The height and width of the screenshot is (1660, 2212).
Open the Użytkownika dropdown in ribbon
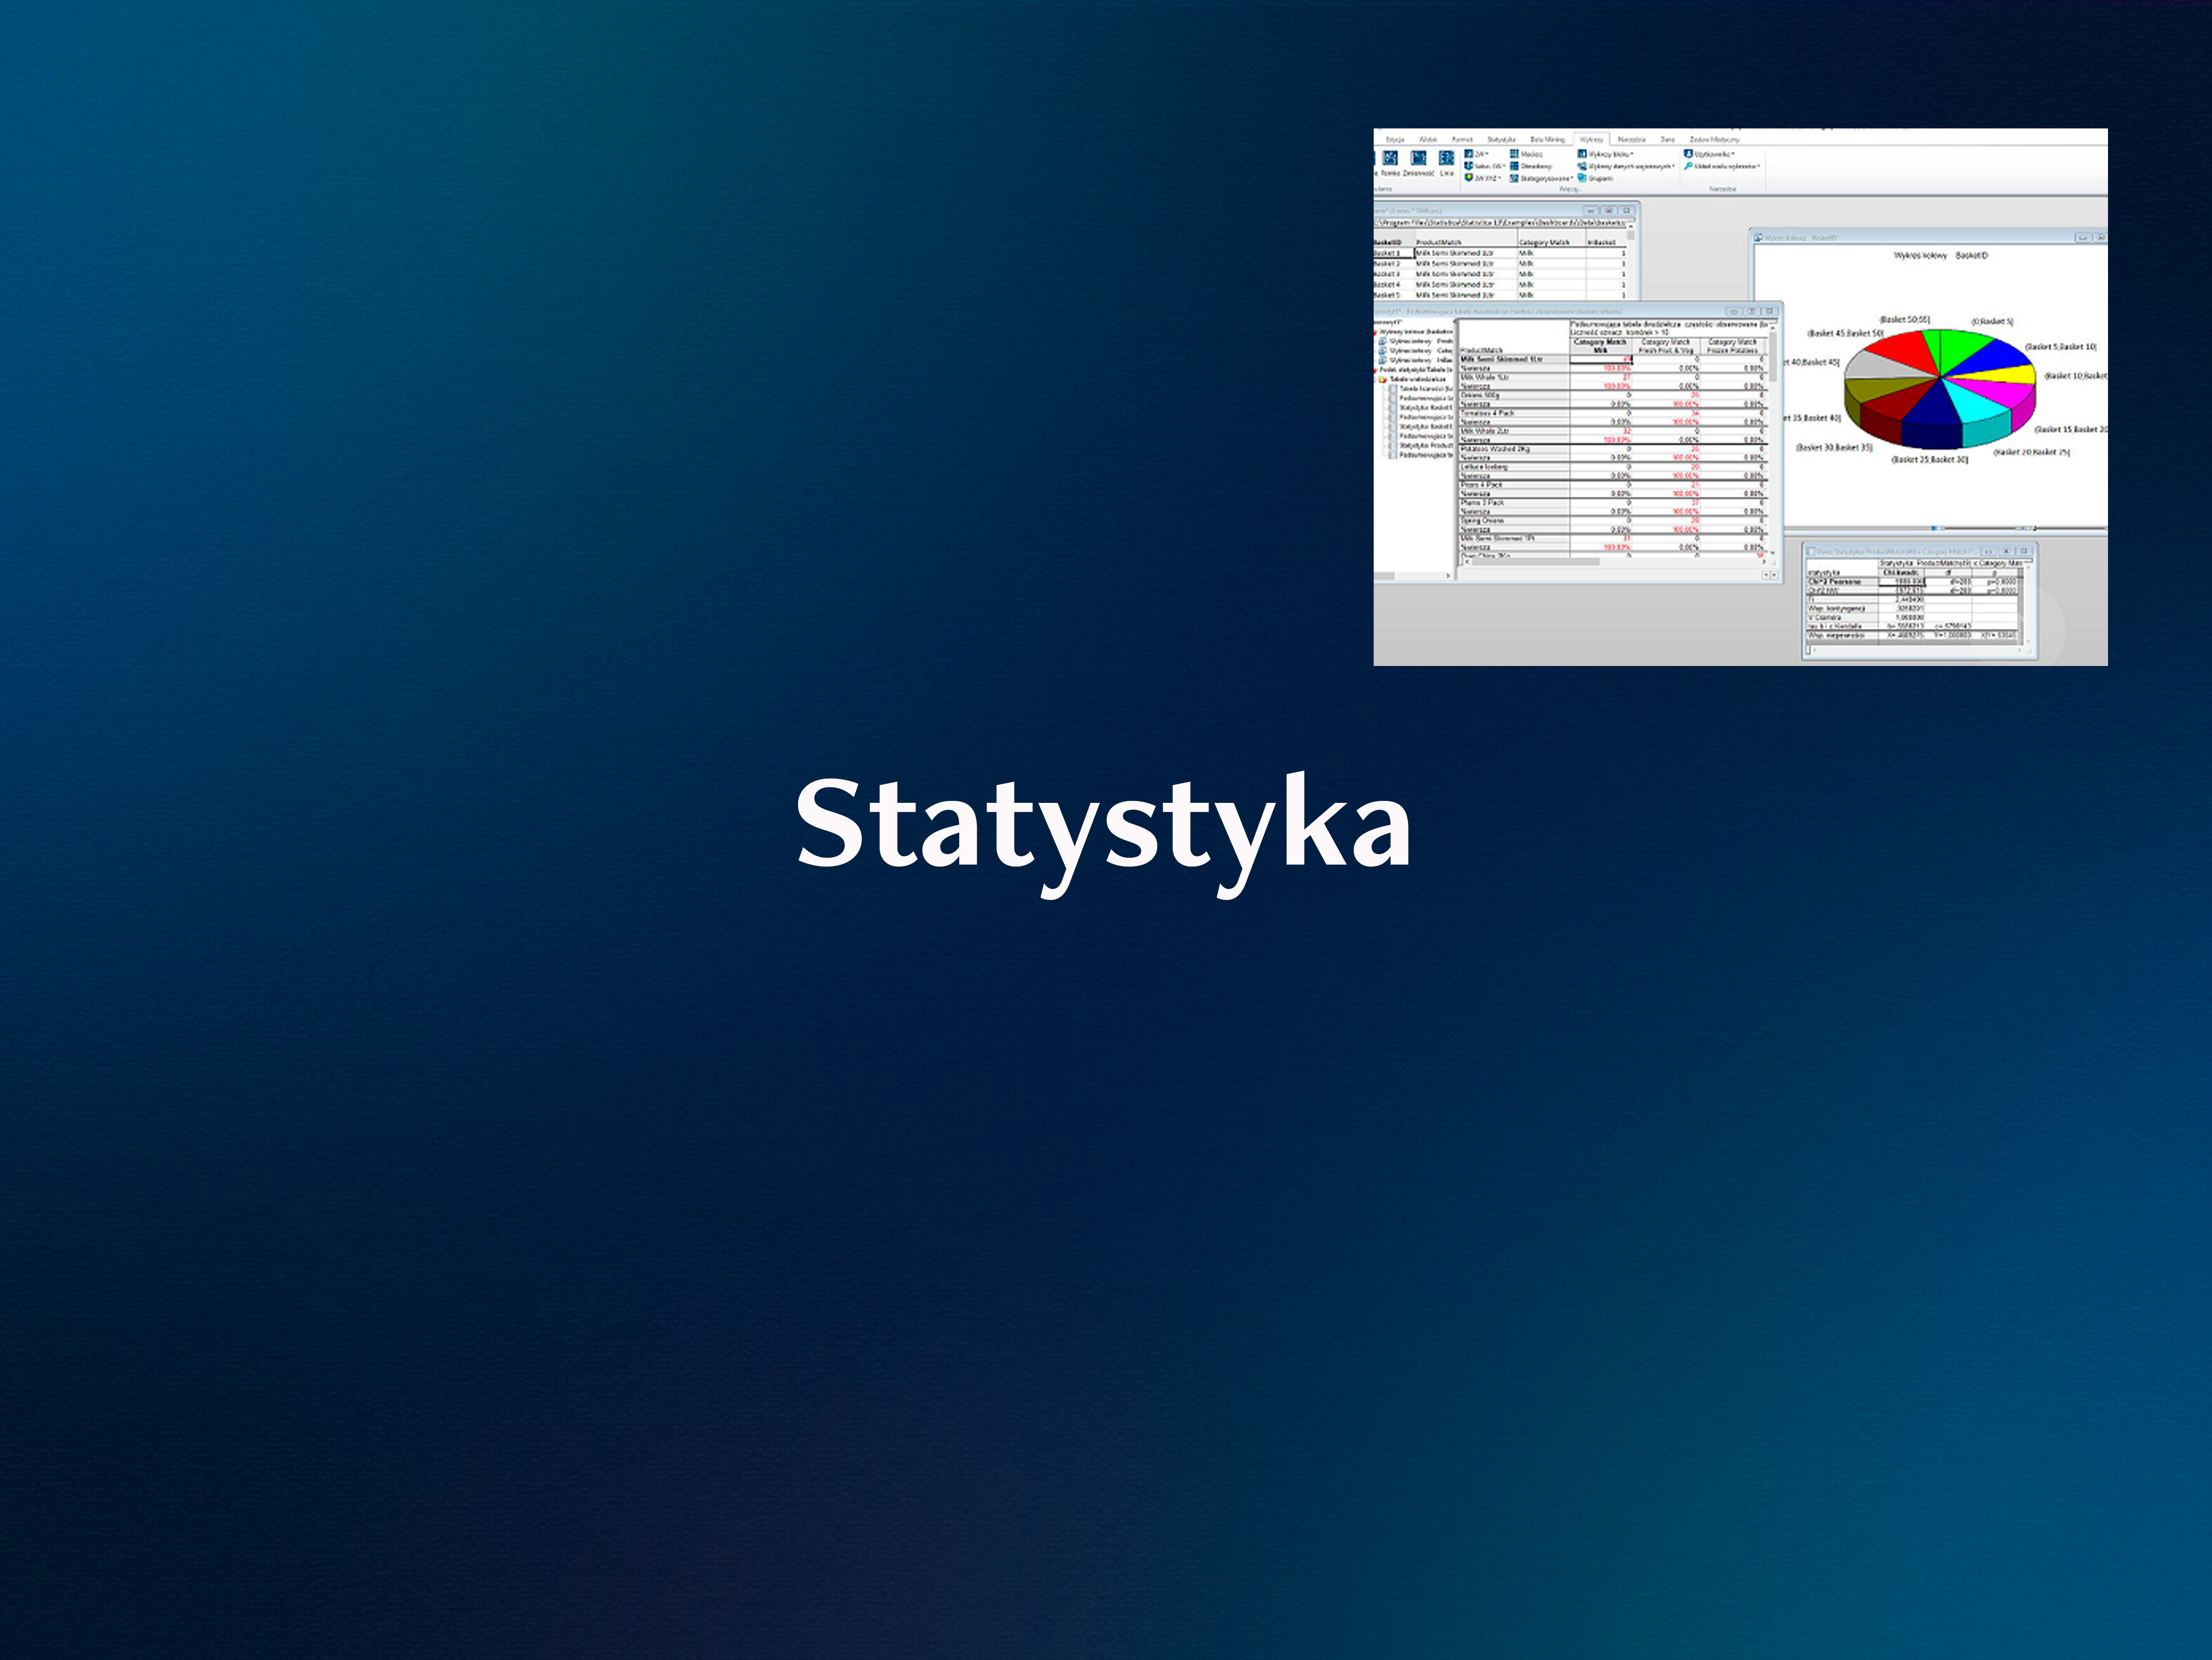[1713, 154]
